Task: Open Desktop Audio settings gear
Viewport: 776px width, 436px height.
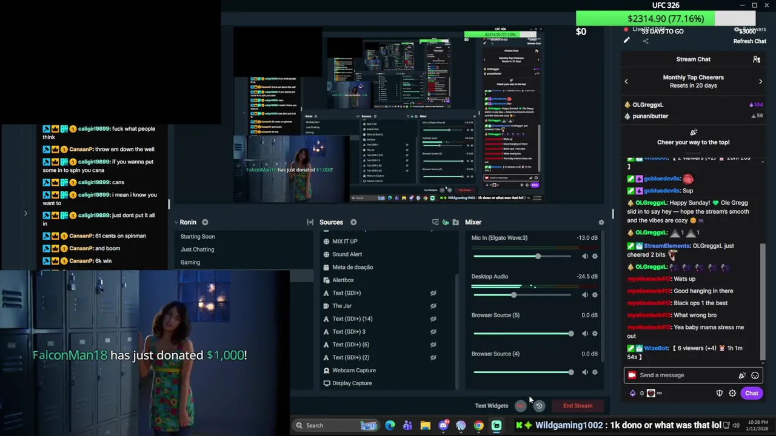Action: click(595, 295)
